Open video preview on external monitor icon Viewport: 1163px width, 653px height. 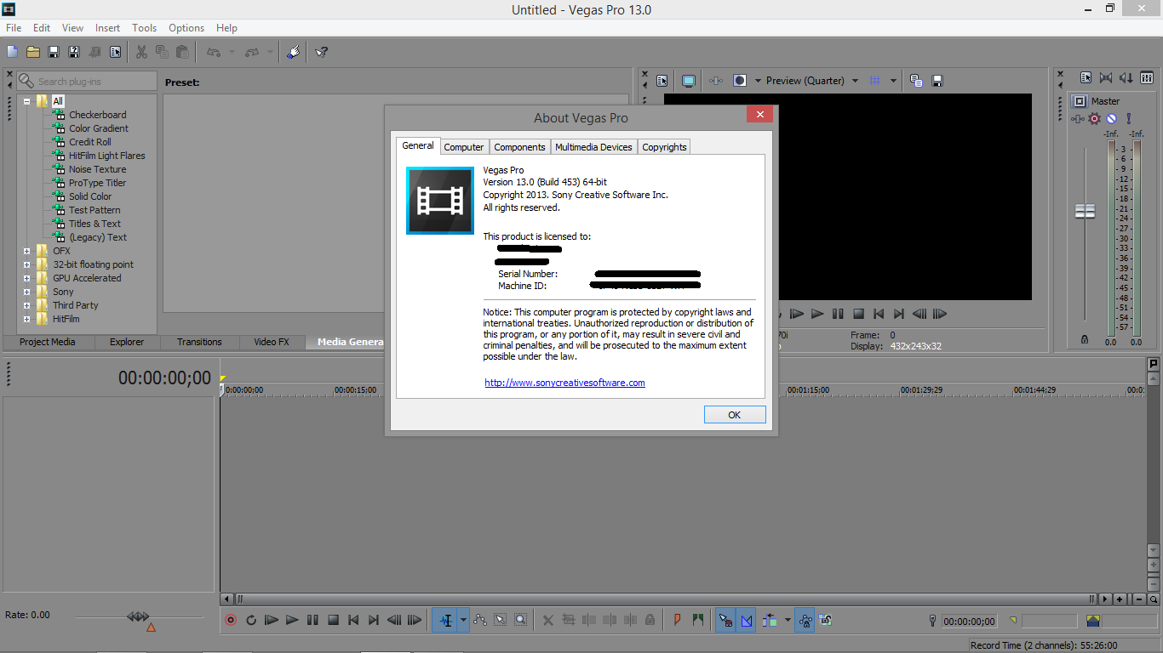[689, 81]
